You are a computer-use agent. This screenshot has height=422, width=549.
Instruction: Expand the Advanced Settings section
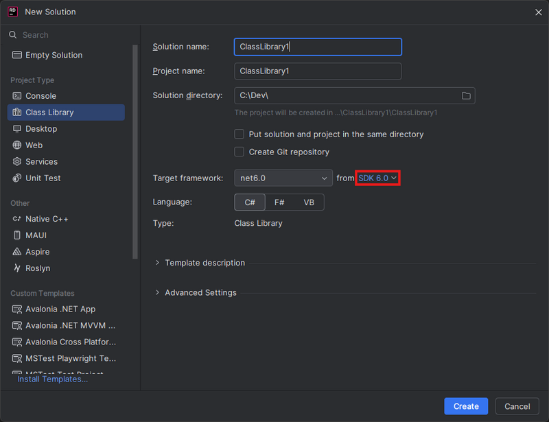tap(157, 292)
